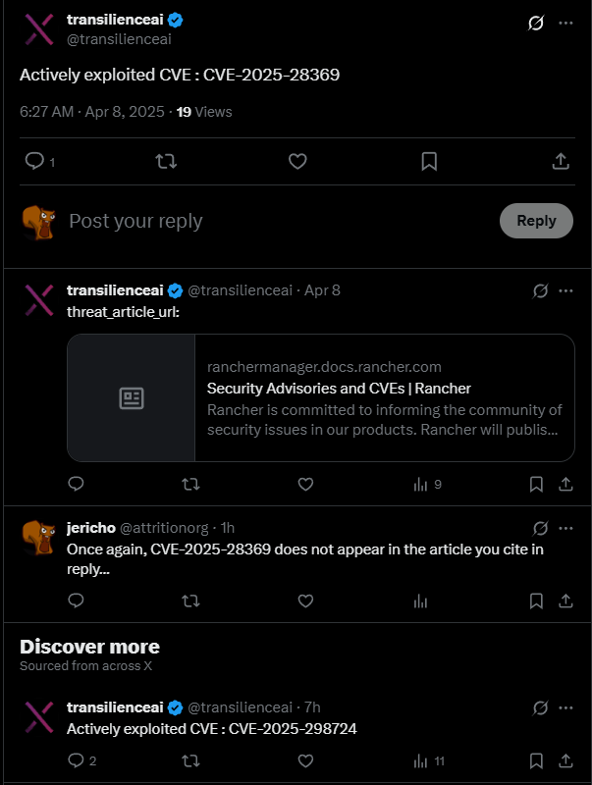Open more options on jericho's reply

(x=565, y=528)
